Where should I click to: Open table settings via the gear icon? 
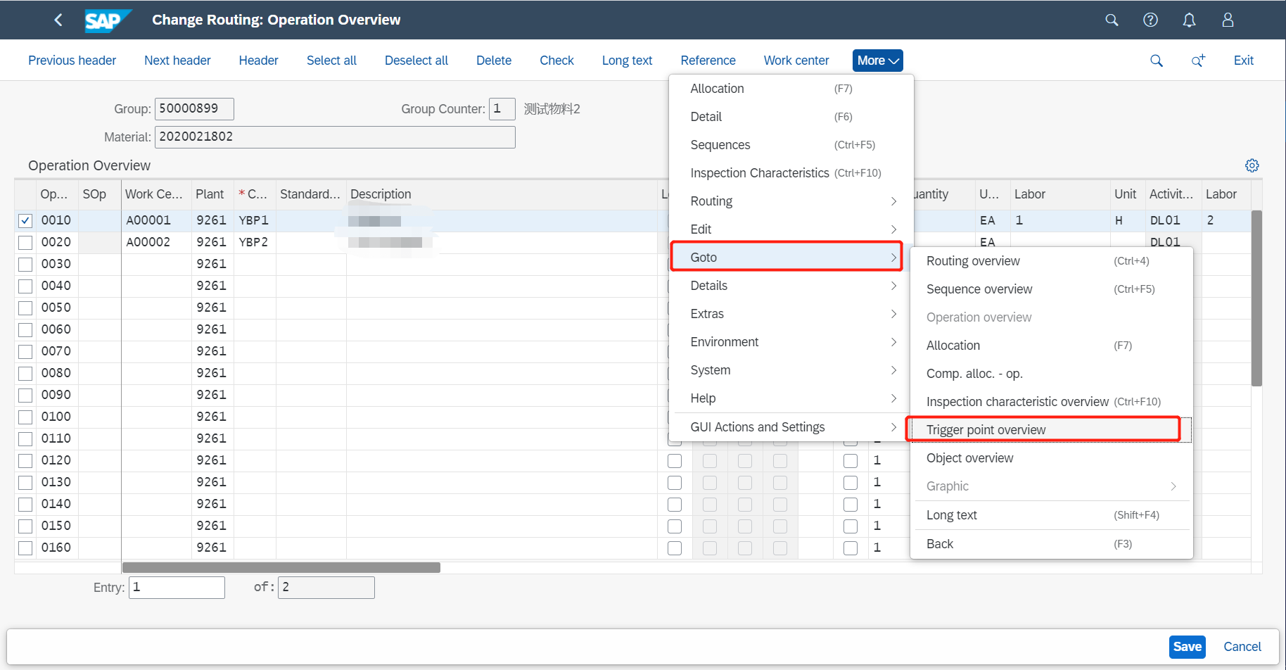click(x=1252, y=165)
